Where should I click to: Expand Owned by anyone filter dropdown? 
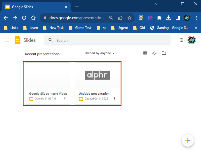click(100, 53)
